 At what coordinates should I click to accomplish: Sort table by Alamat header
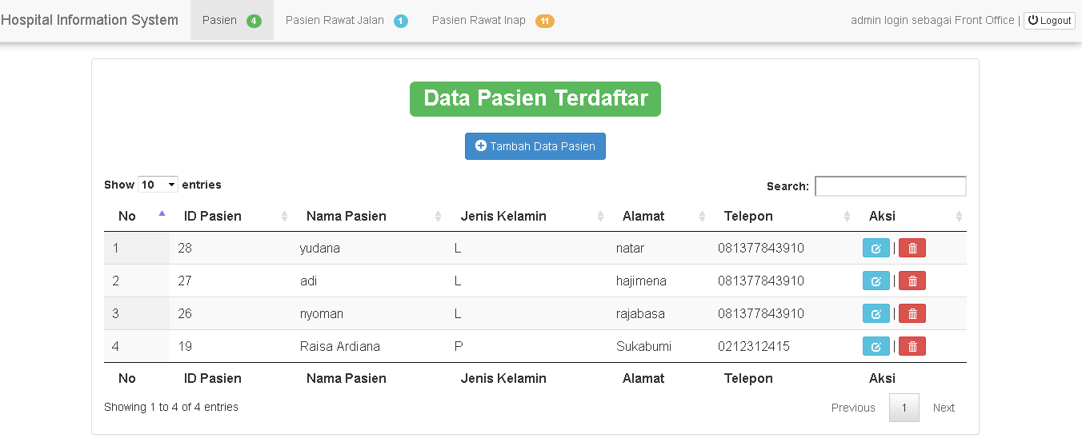[x=659, y=216]
